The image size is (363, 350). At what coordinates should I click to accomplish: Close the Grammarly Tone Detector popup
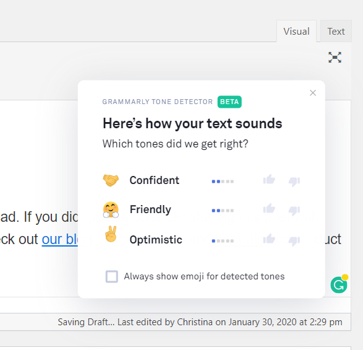tap(313, 93)
